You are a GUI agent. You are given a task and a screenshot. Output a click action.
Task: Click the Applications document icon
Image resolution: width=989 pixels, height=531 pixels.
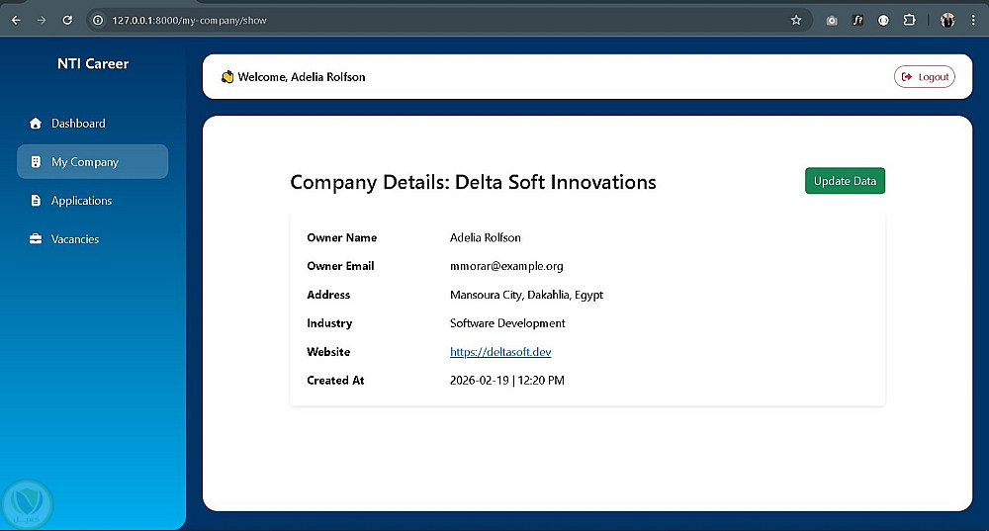[x=37, y=201]
